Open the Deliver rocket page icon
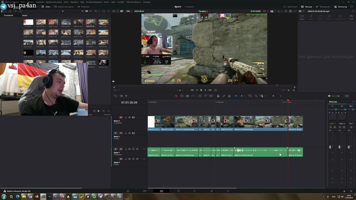Screen dimensions: 356x200 (228, 191)
